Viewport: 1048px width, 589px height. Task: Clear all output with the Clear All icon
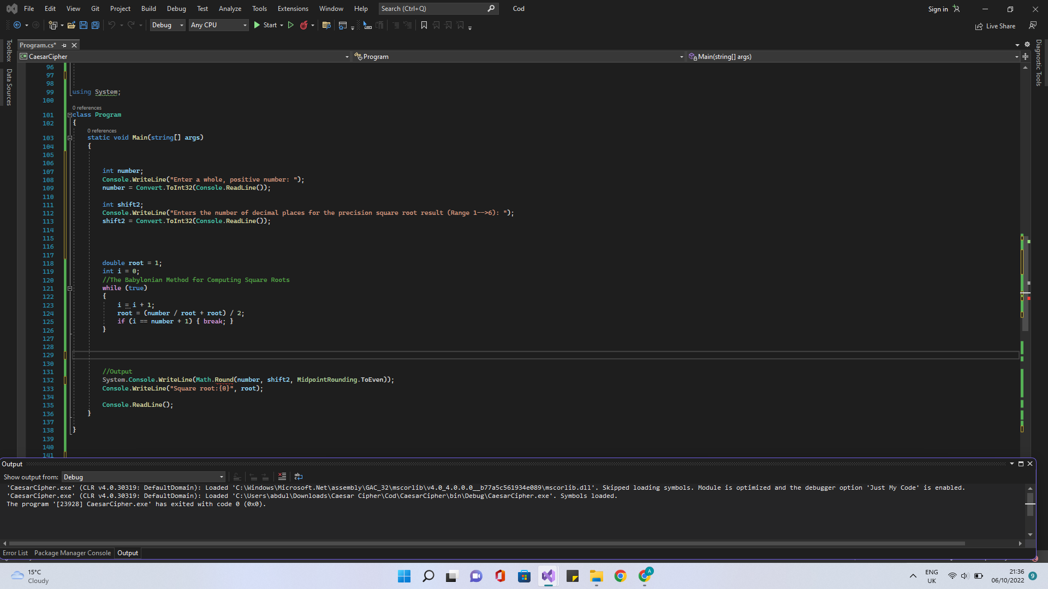(282, 477)
